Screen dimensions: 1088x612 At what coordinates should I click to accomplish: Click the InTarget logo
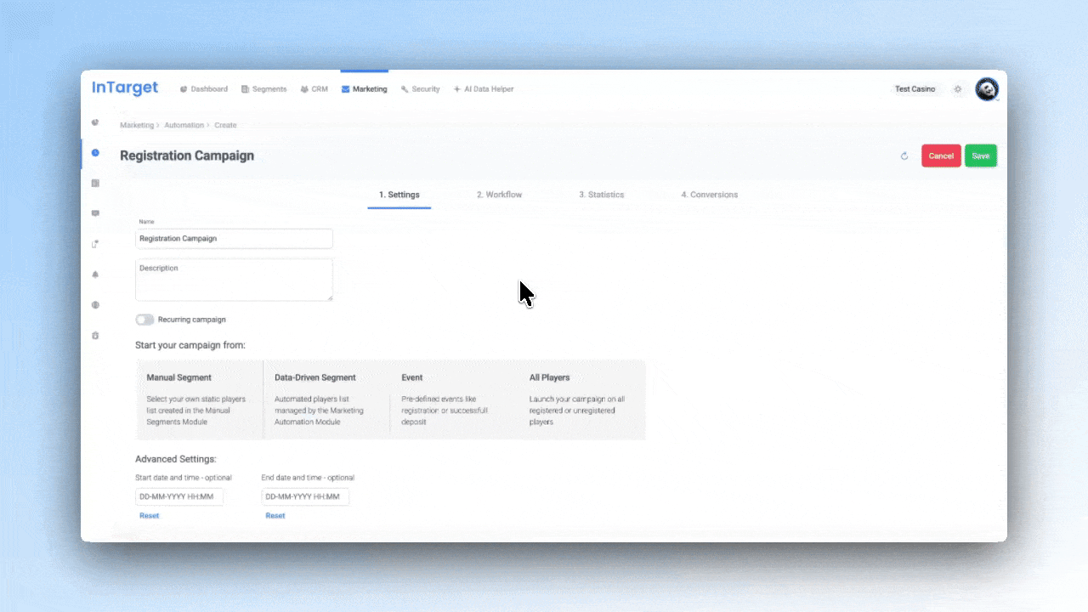(x=125, y=88)
